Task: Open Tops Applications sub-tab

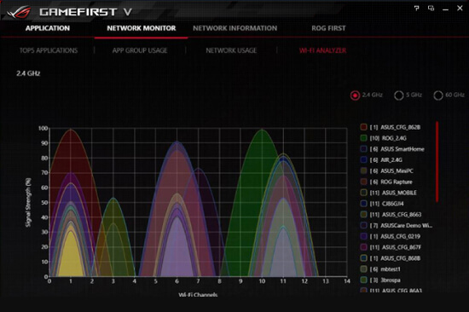Action: coord(49,50)
